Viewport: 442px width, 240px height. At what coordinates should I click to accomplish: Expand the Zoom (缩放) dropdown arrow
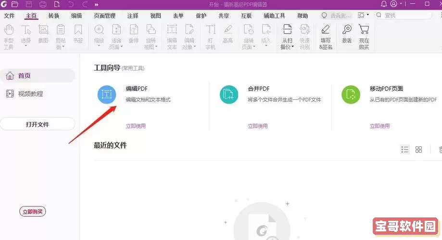(99, 46)
